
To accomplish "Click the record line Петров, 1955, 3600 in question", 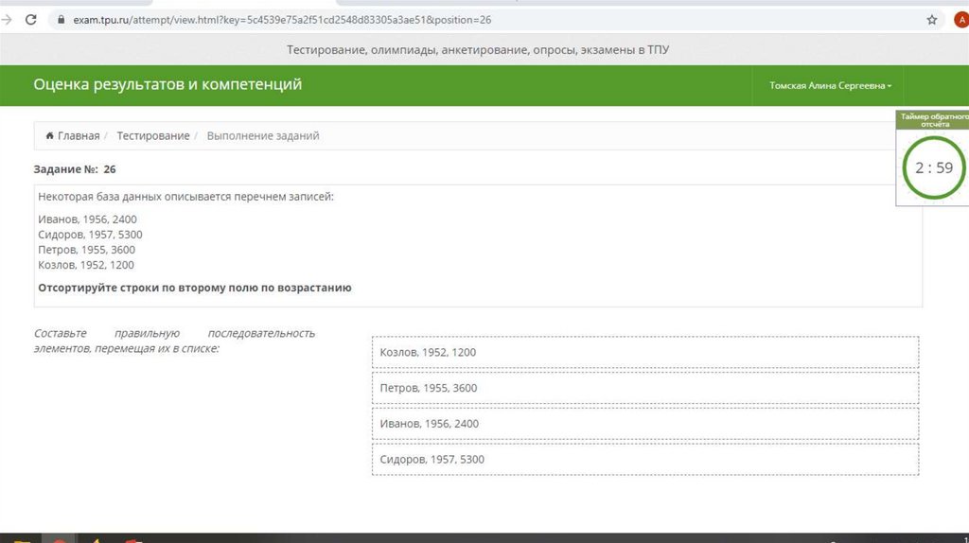I will click(x=86, y=250).
